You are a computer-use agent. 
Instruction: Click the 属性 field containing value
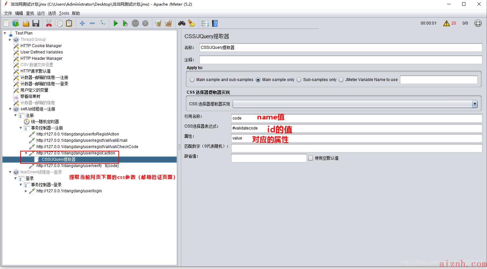(357, 138)
